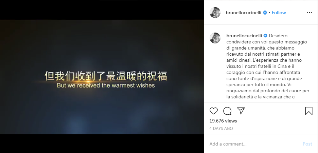The height and width of the screenshot is (153, 318).
Task: Share the post with the paper plane icon
Action: (x=241, y=111)
